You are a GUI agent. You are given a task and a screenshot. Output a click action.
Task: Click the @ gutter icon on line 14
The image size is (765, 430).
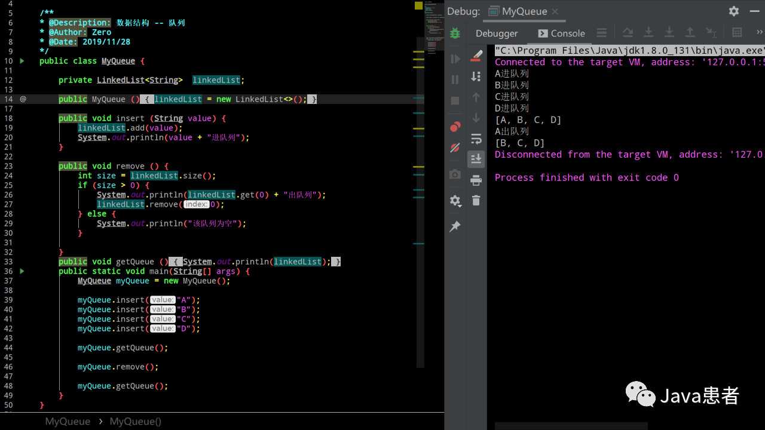[x=23, y=99]
